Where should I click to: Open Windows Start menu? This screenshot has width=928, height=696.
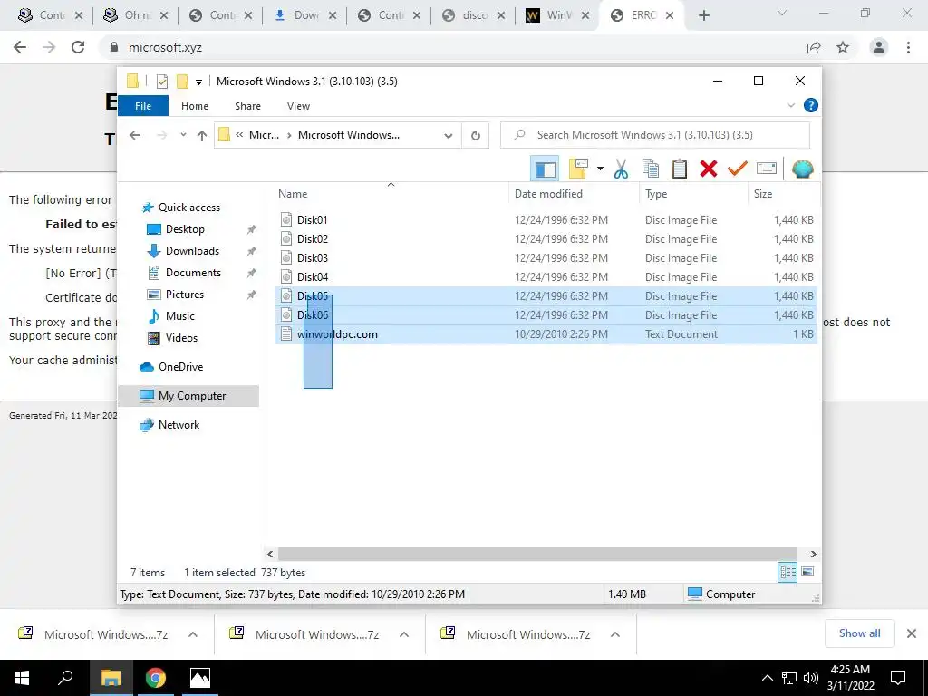(x=22, y=678)
